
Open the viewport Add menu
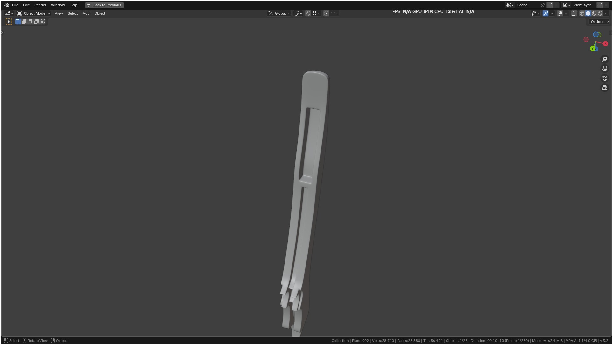(86, 13)
